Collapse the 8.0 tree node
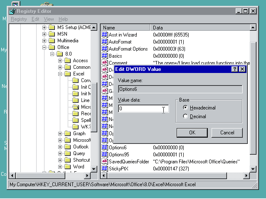Image resolution: width=266 pixels, height=199 pixels. point(52,54)
